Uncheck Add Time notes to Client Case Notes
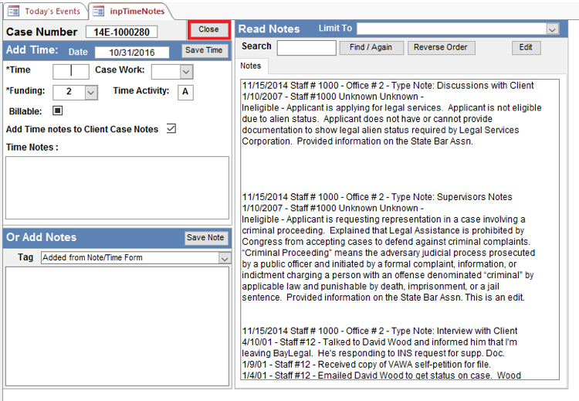579x401 pixels. 171,129
